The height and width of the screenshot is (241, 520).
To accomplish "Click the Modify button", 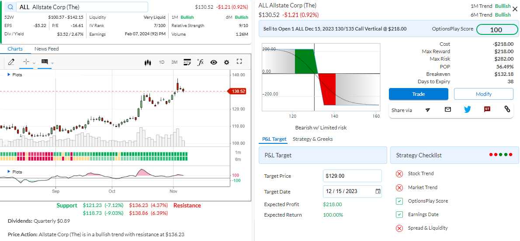I will (x=484, y=94).
